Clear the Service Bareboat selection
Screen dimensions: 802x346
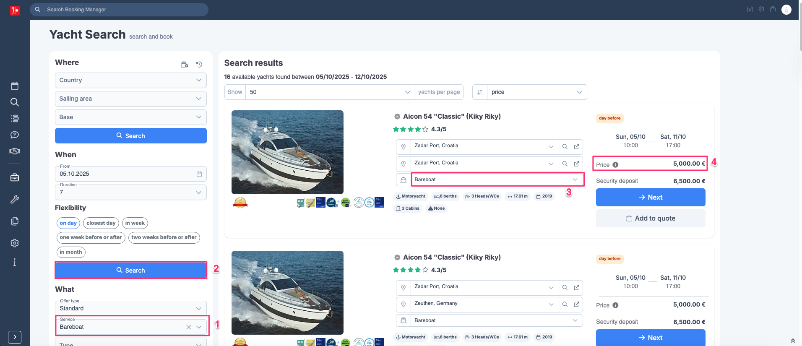coord(189,327)
